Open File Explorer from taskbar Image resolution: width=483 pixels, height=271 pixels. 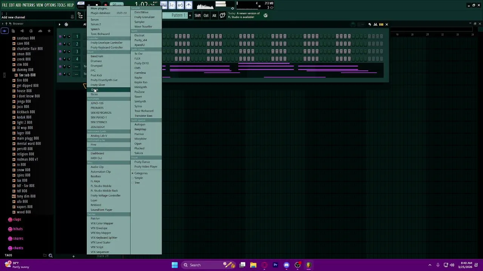point(253,265)
